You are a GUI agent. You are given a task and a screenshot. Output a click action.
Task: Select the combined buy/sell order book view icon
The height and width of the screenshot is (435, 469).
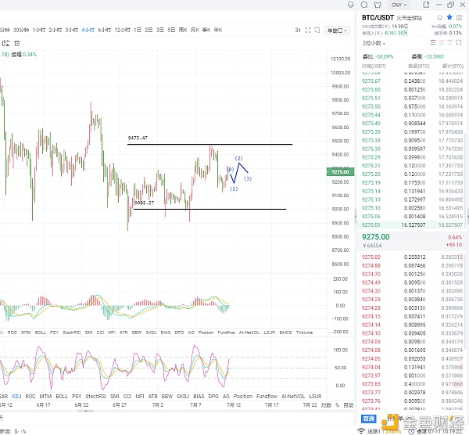click(x=433, y=43)
